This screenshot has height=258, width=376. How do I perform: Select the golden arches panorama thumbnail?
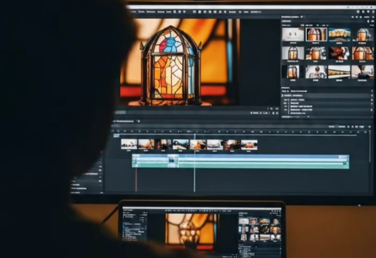click(x=339, y=35)
